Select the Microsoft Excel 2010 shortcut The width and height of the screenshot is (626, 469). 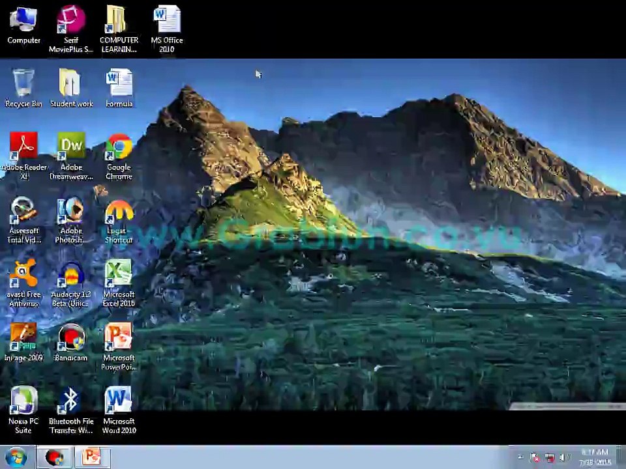click(x=119, y=283)
